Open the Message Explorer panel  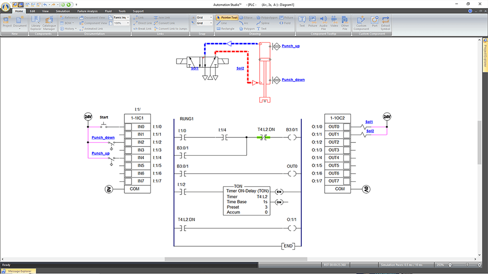click(19, 271)
